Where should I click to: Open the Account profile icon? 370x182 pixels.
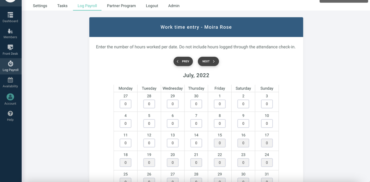10,97
